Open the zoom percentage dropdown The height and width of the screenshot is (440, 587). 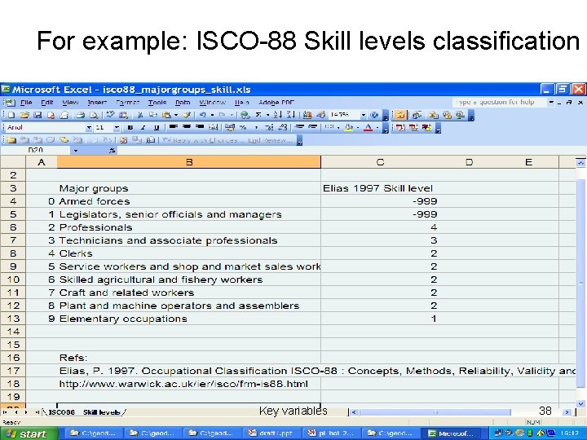pyautogui.click(x=363, y=115)
